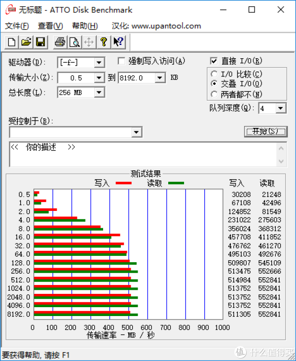Click the 开始(S) start button
The height and width of the screenshot is (361, 296).
click(266, 131)
